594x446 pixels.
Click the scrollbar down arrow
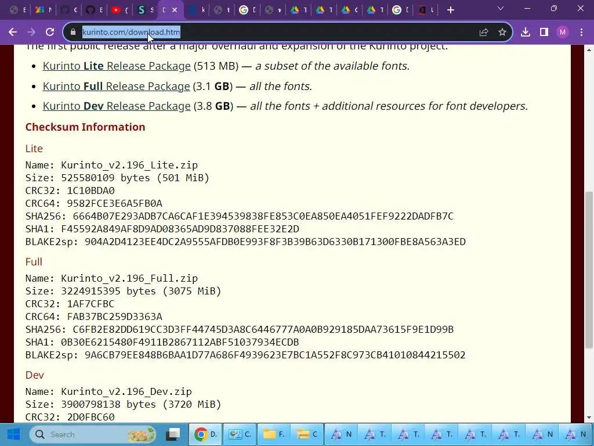(x=589, y=418)
